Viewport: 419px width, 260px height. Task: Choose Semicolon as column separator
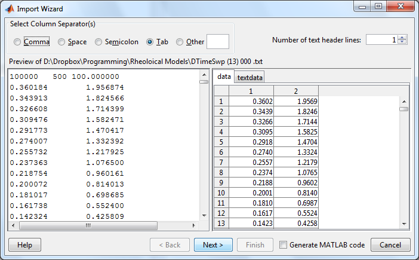(98, 42)
